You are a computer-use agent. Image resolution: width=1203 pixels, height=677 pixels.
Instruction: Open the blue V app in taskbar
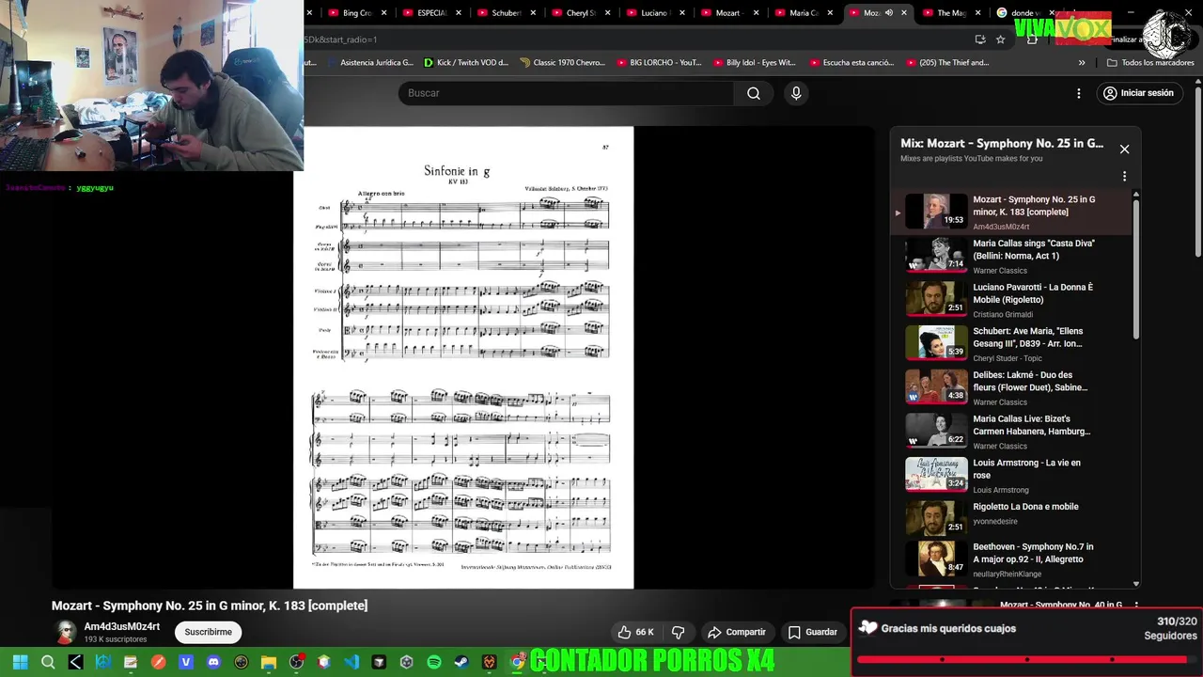(186, 662)
